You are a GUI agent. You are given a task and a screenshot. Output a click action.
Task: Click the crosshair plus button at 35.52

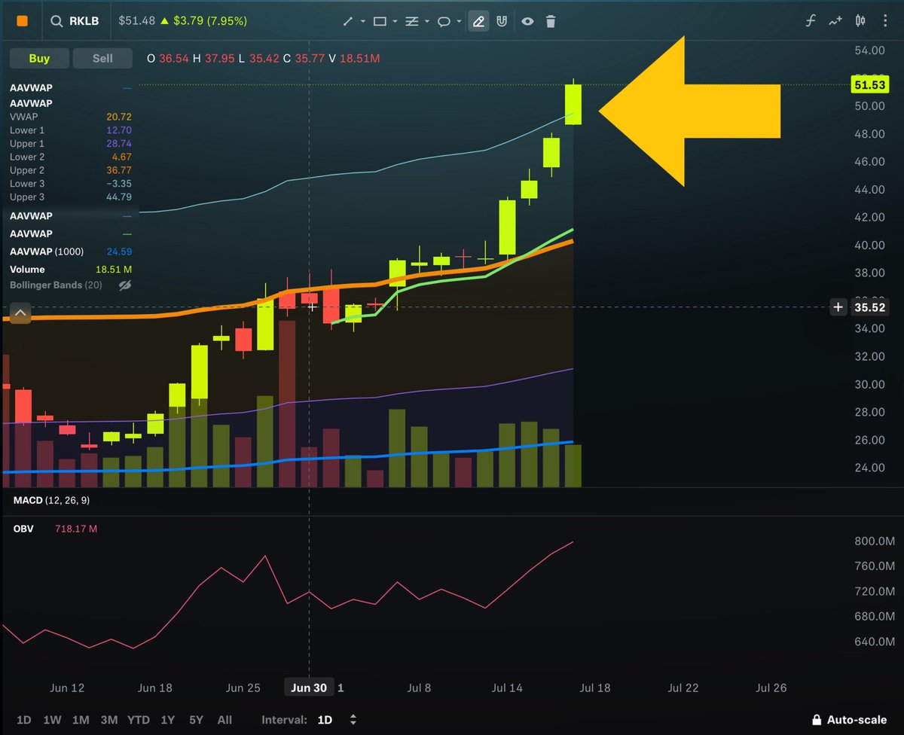pos(838,307)
